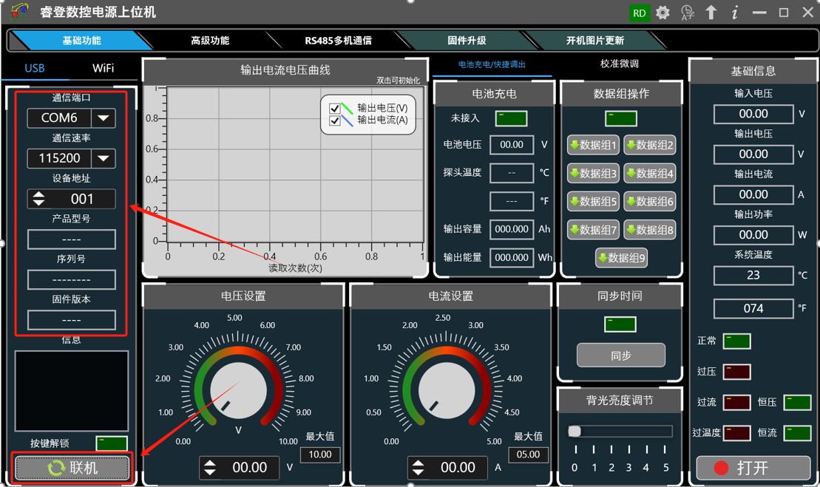820x487 pixels.
Task: Recall 数据组2
Action: 649,146
